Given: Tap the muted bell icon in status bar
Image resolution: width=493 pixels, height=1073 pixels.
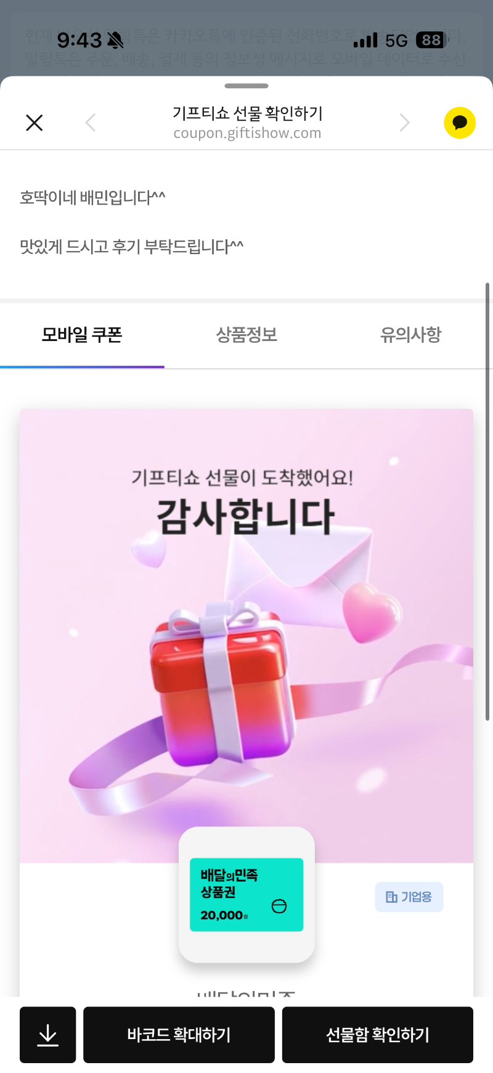Looking at the screenshot, I should [x=115, y=41].
